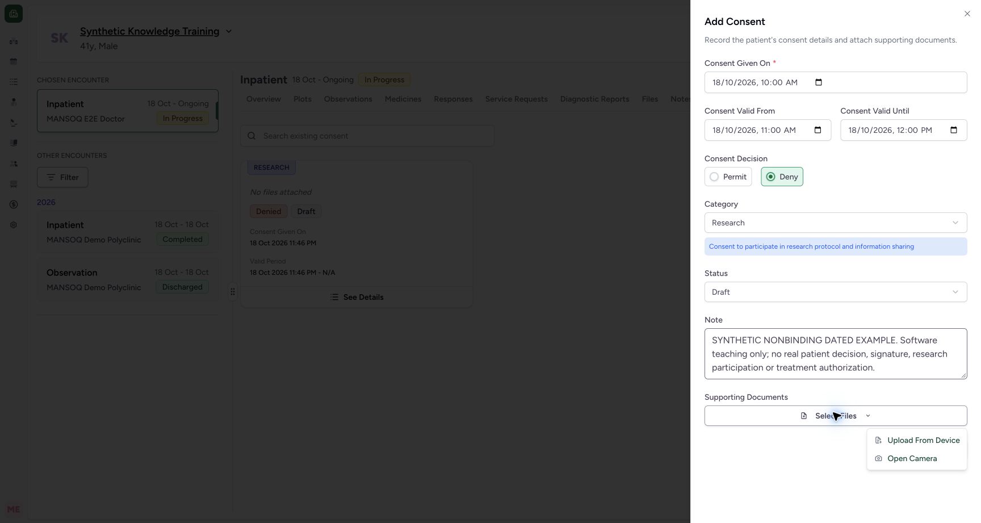Click the Consent Valid Until date field
This screenshot has height=523, width=981.
click(x=903, y=130)
